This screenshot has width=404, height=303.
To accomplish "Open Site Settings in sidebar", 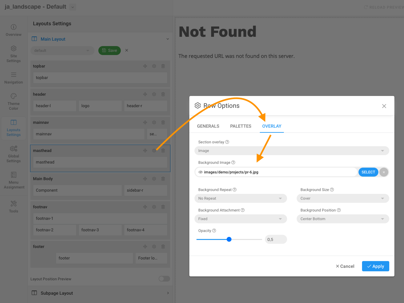I will click(13, 54).
